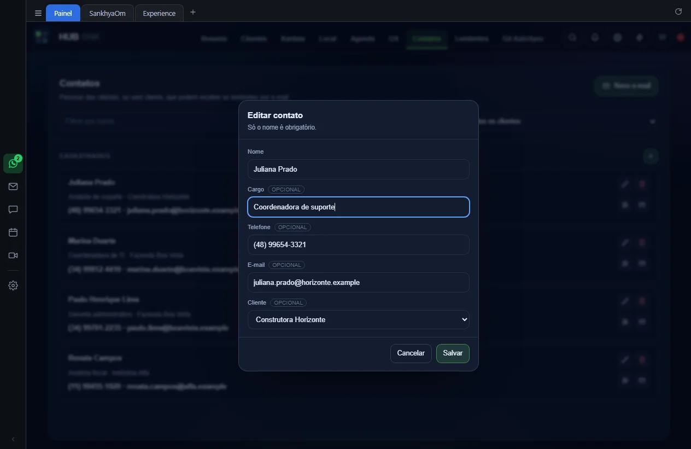Click the Marina Duarte contact name in list
This screenshot has width=691, height=449.
pos(92,241)
